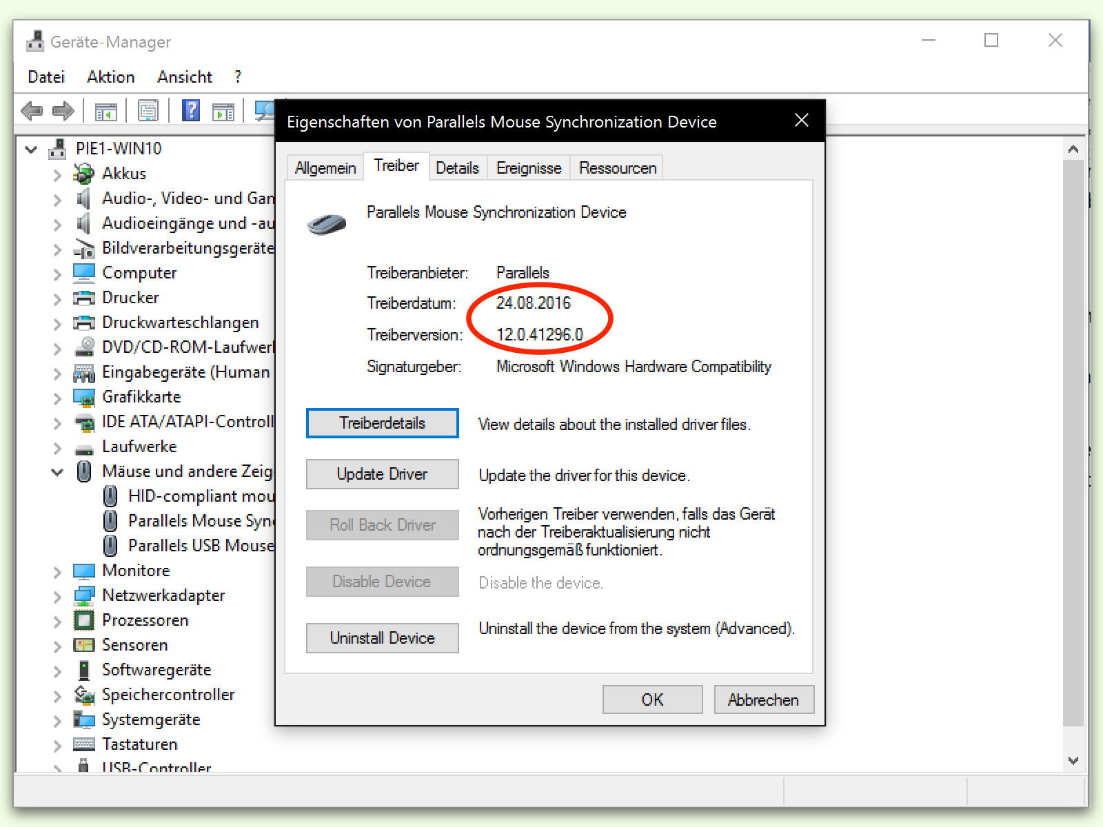Open the Aktion menu
The height and width of the screenshot is (827, 1103).
pyautogui.click(x=111, y=77)
